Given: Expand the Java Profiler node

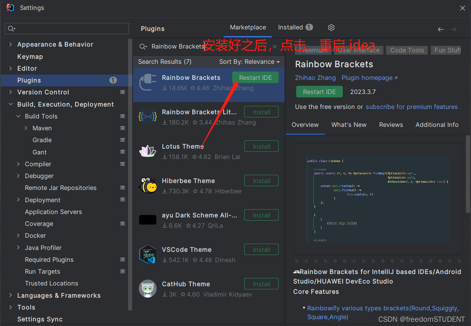Looking at the screenshot, I should coord(18,248).
